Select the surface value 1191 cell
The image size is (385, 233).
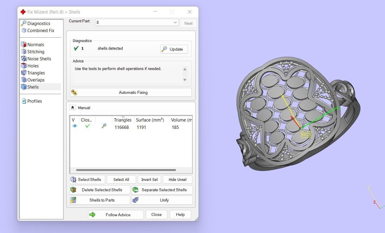(x=141, y=127)
